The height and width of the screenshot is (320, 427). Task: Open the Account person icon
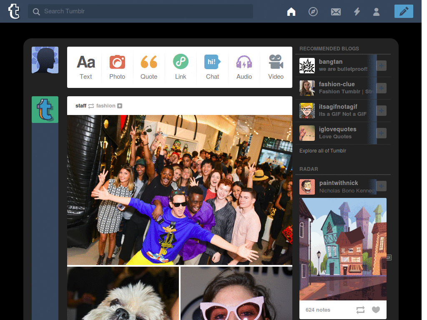tap(377, 12)
